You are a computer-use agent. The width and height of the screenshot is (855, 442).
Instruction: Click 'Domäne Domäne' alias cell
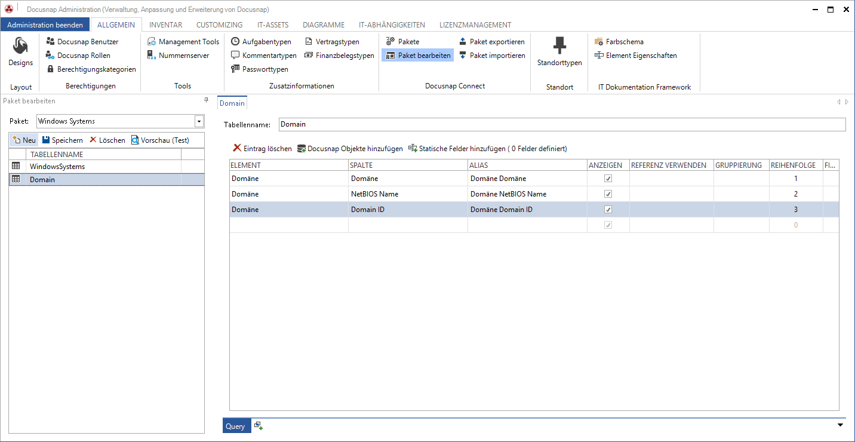point(527,179)
